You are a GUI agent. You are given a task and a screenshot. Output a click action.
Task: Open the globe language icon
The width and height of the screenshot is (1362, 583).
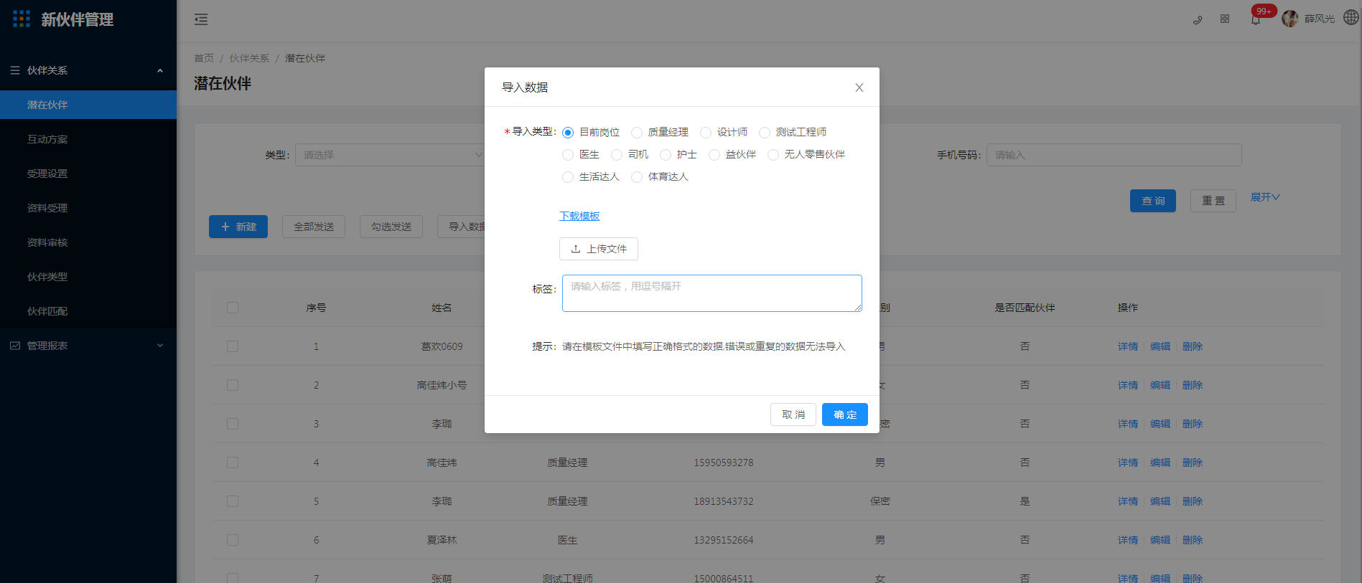point(1351,18)
